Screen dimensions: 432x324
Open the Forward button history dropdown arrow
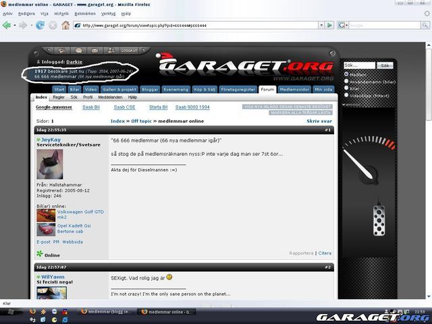pyautogui.click(x=32, y=26)
